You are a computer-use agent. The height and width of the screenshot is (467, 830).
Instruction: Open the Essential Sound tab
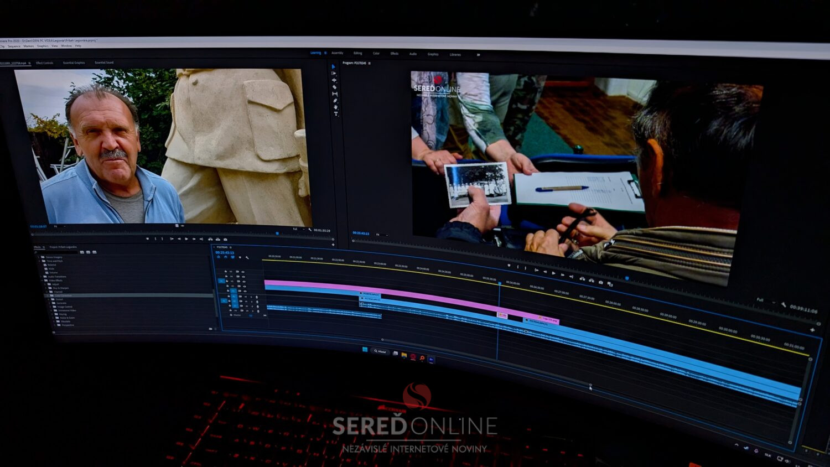point(104,63)
